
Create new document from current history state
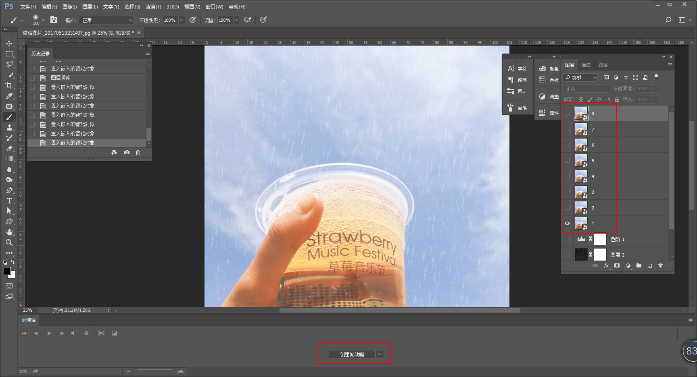(114, 153)
